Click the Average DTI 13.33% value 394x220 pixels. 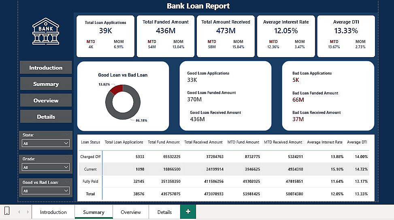pos(346,31)
